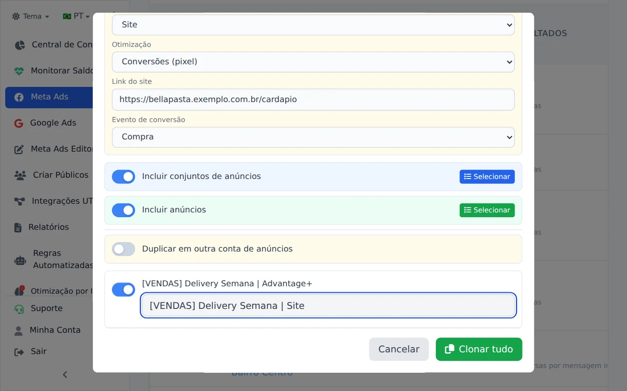
Task: Click the Monitorar Saldo heartbeat icon
Action: pyautogui.click(x=19, y=71)
